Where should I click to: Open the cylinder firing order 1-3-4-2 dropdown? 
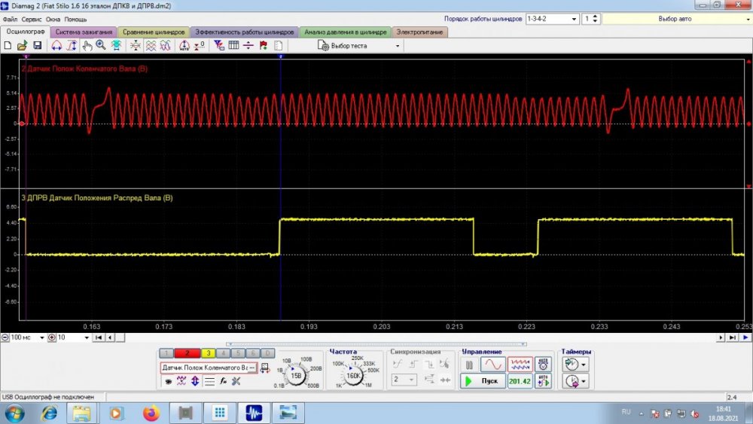[x=575, y=19]
